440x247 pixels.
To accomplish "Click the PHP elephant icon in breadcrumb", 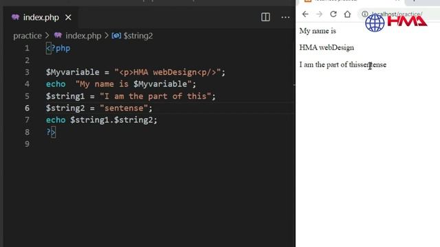I will (x=58, y=35).
